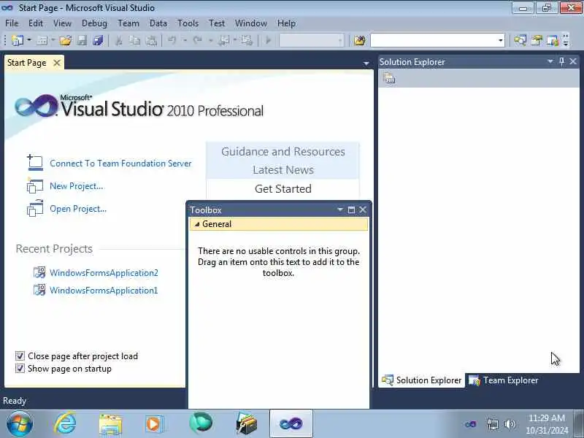This screenshot has height=438, width=584.
Task: Toggle Close page after project load checkbox
Action: (20, 356)
